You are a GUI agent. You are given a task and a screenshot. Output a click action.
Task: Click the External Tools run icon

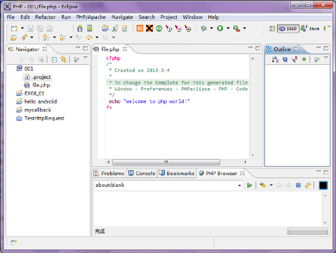(237, 28)
